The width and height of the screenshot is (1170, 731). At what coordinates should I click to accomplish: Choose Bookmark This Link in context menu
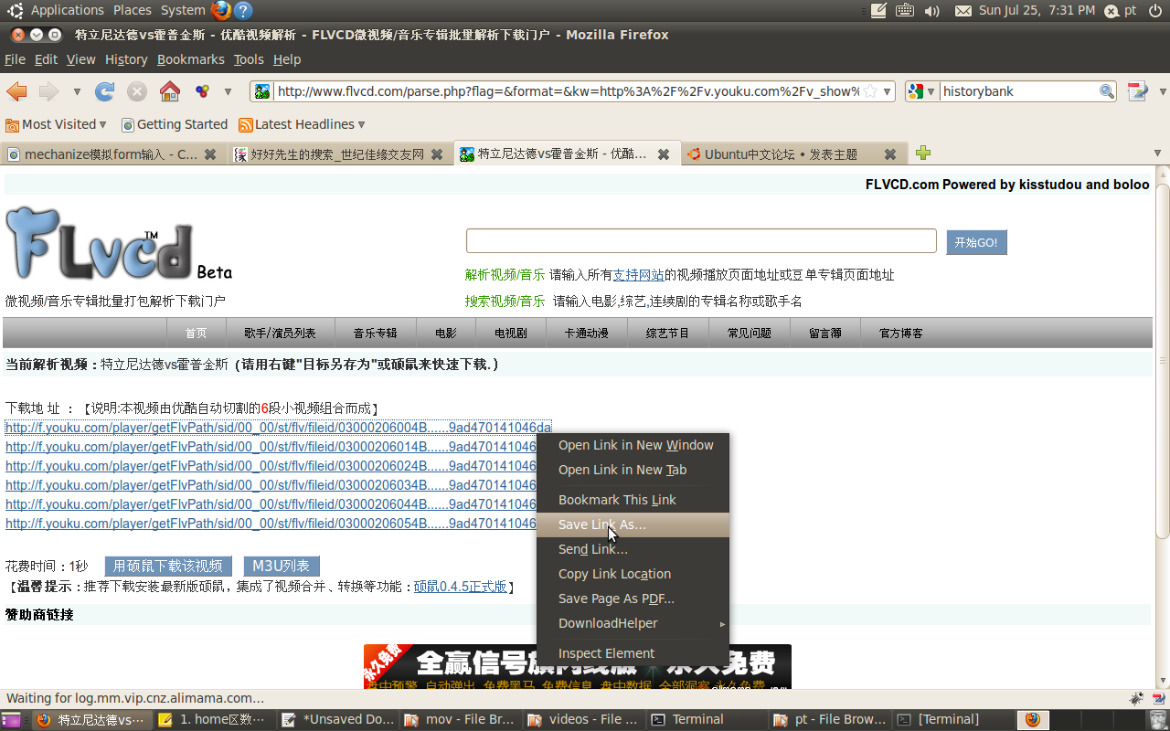(x=633, y=500)
